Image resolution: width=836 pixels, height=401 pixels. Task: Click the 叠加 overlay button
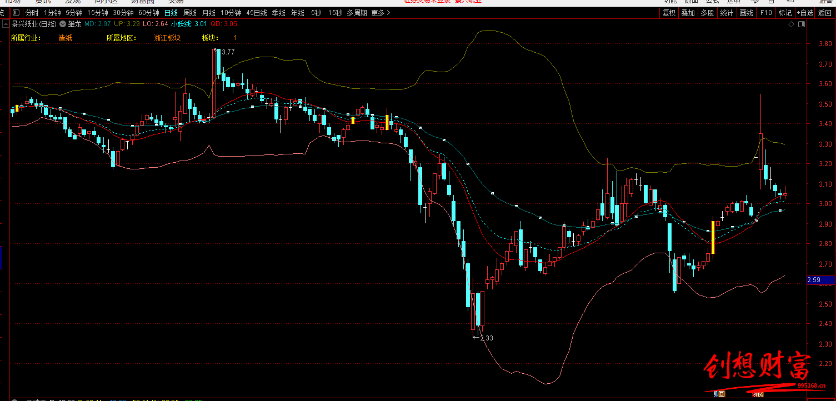[688, 13]
